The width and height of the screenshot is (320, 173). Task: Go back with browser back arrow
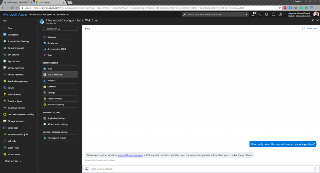pyautogui.click(x=3, y=8)
